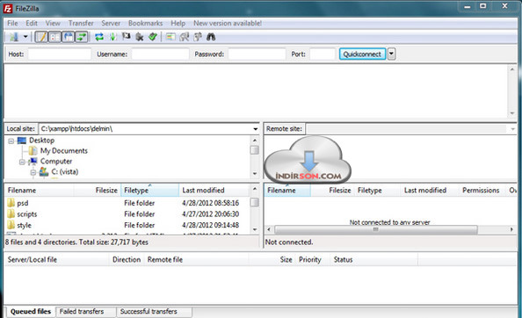Open the Site Manager icon
The image size is (522, 318).
[x=14, y=37]
